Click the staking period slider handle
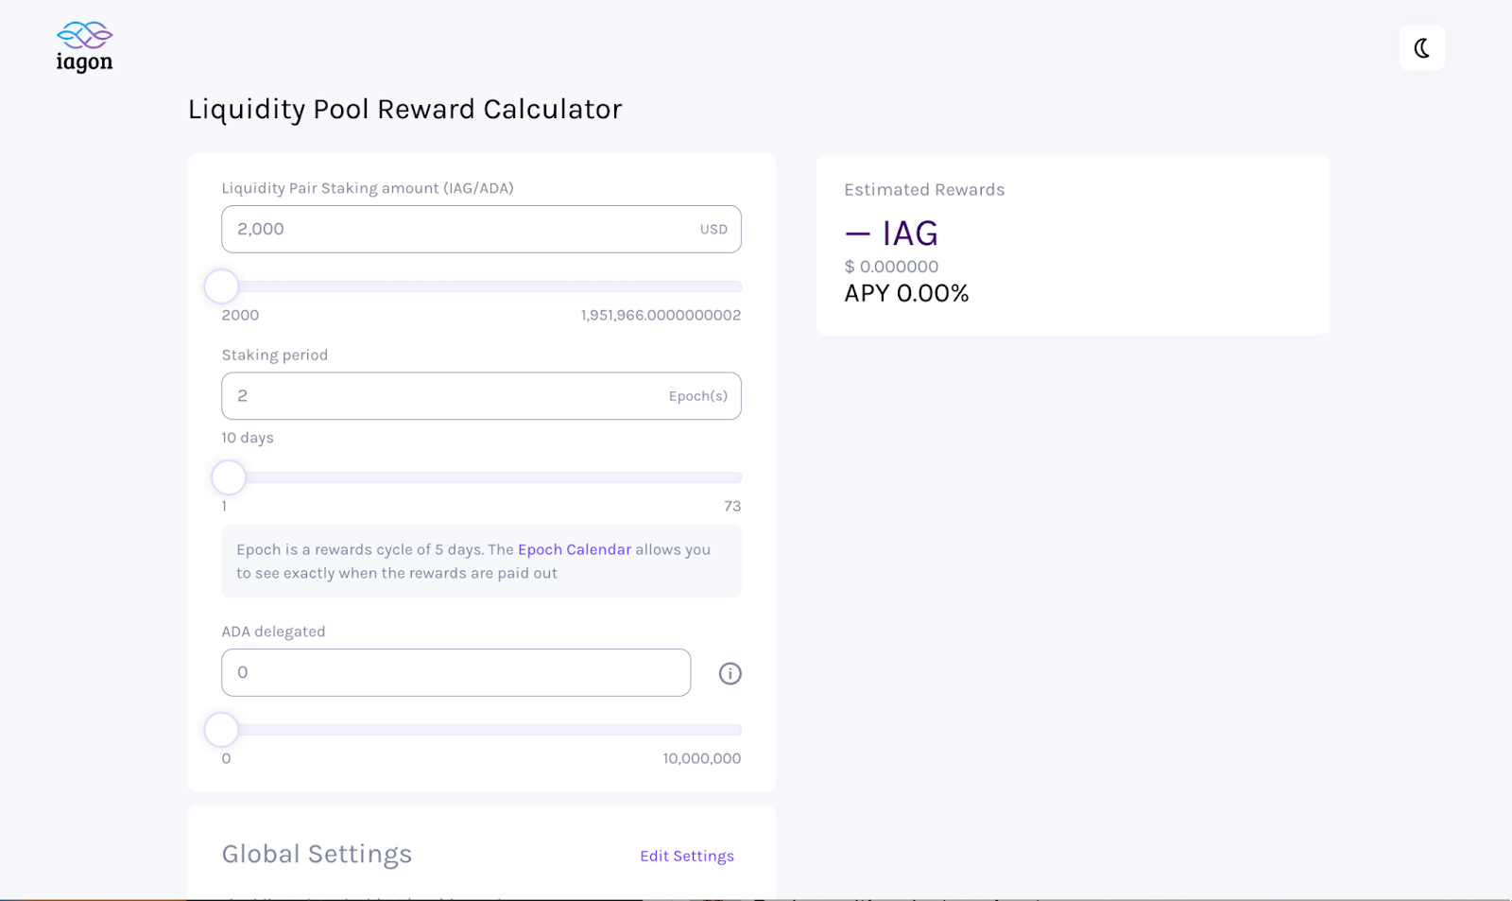Screen dimensions: 1512x901 [229, 477]
